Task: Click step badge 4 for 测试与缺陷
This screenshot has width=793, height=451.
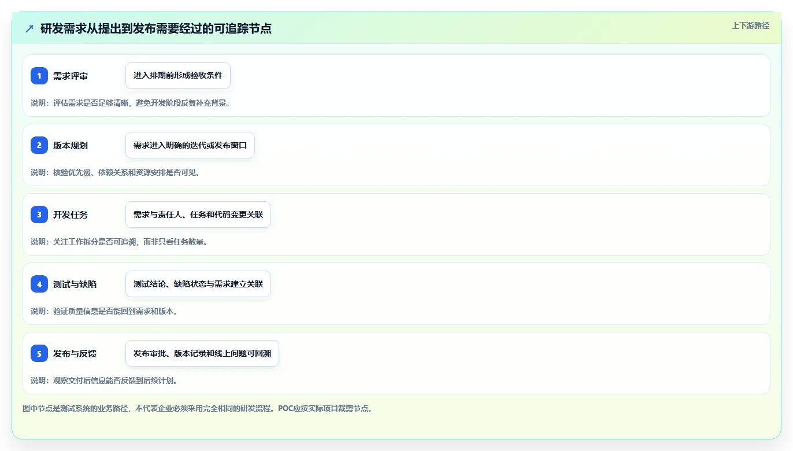Action: (x=39, y=284)
